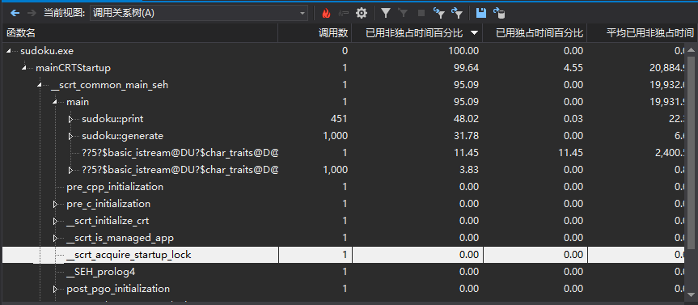Viewport: 698px width, 305px height.
Task: Expand the __scrt_is_managed_app node
Action: point(55,238)
